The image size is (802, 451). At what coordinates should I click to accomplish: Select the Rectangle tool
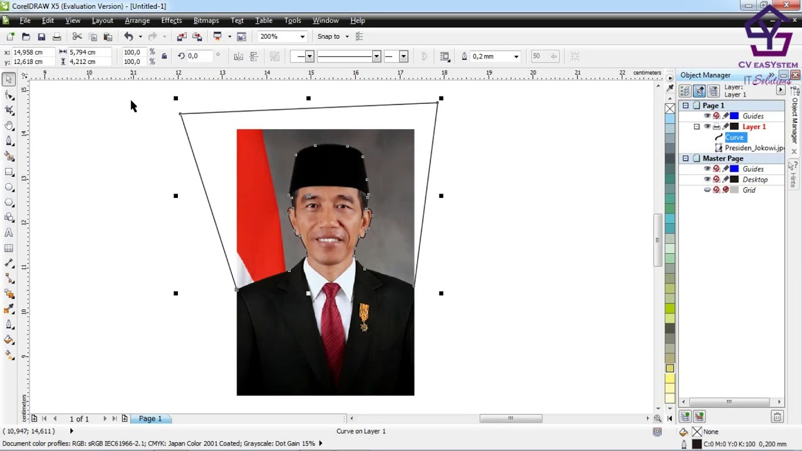pos(9,172)
